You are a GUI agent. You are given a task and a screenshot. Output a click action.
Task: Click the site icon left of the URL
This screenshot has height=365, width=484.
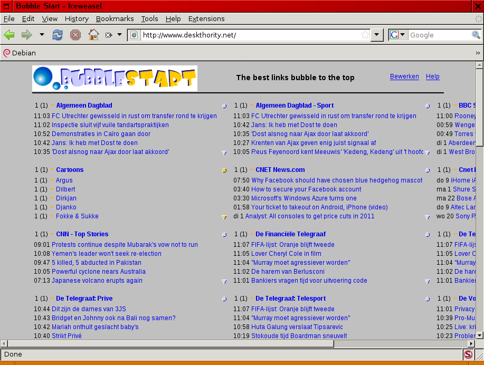[134, 35]
